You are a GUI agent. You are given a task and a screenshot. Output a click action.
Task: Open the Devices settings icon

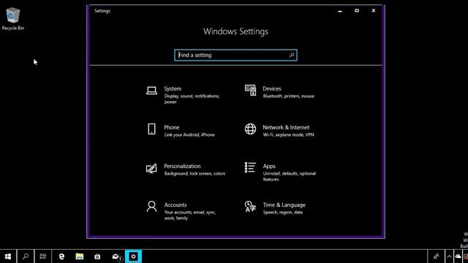click(250, 90)
